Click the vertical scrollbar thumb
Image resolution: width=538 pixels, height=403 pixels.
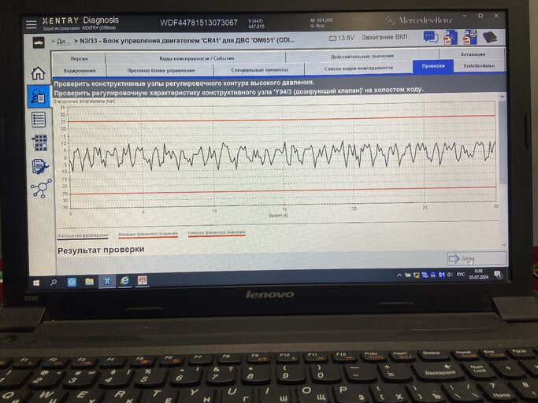coord(503,142)
